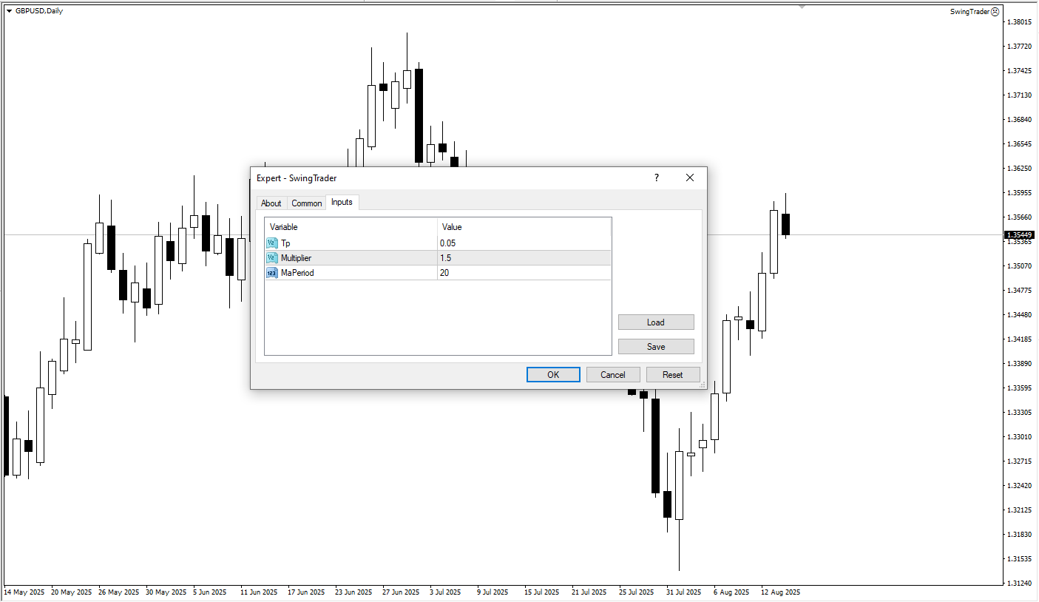The height and width of the screenshot is (602, 1039).
Task: Edit the MaPeriod value 20
Action: point(524,273)
